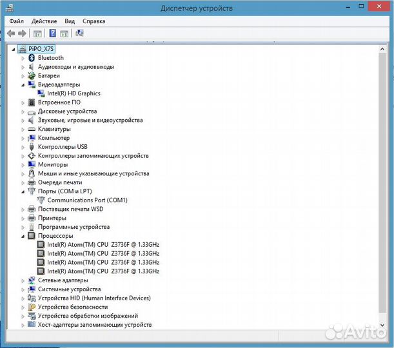394x348 pixels.
Task: Click the Intel(R) HD Graphics device icon
Action: [41, 93]
